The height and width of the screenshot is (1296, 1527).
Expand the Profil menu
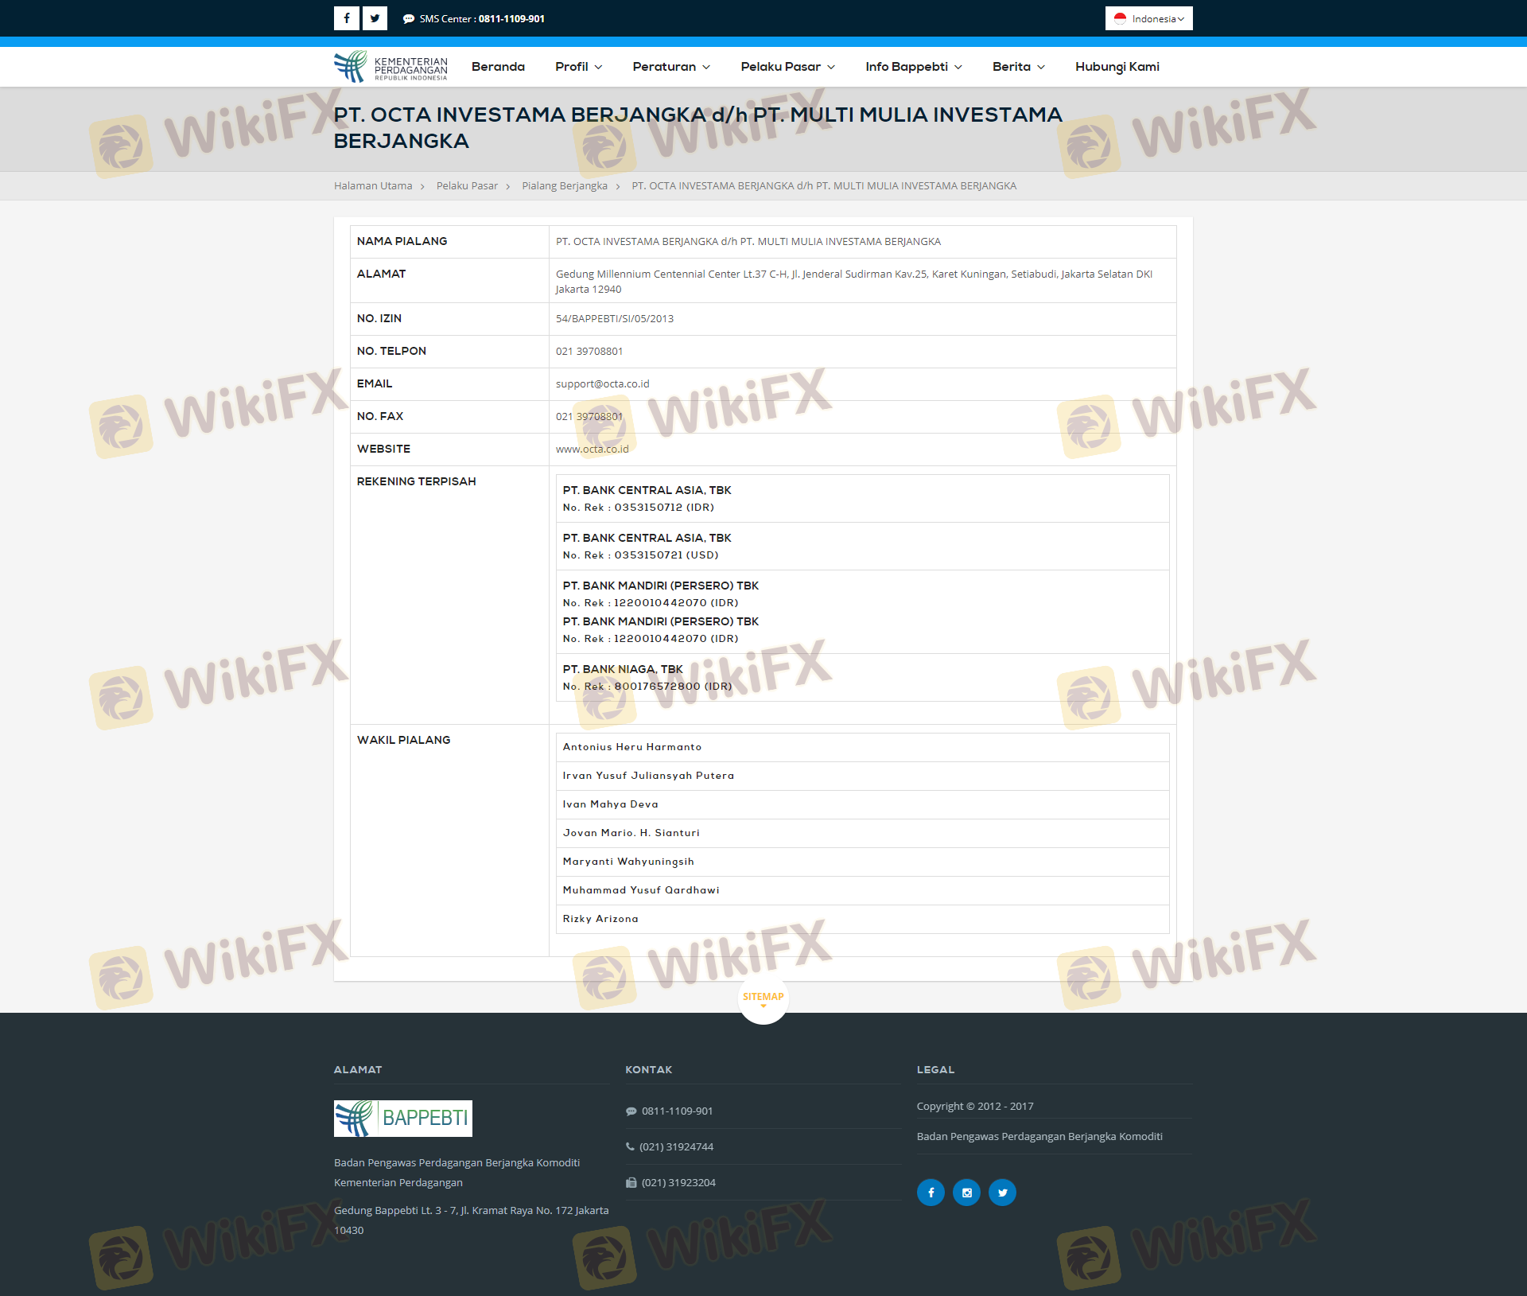[x=578, y=67]
